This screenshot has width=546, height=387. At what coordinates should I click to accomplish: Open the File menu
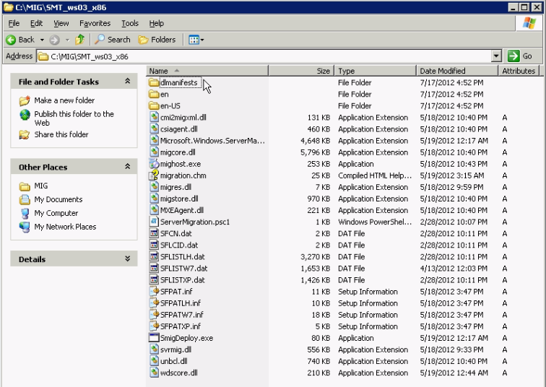(14, 23)
